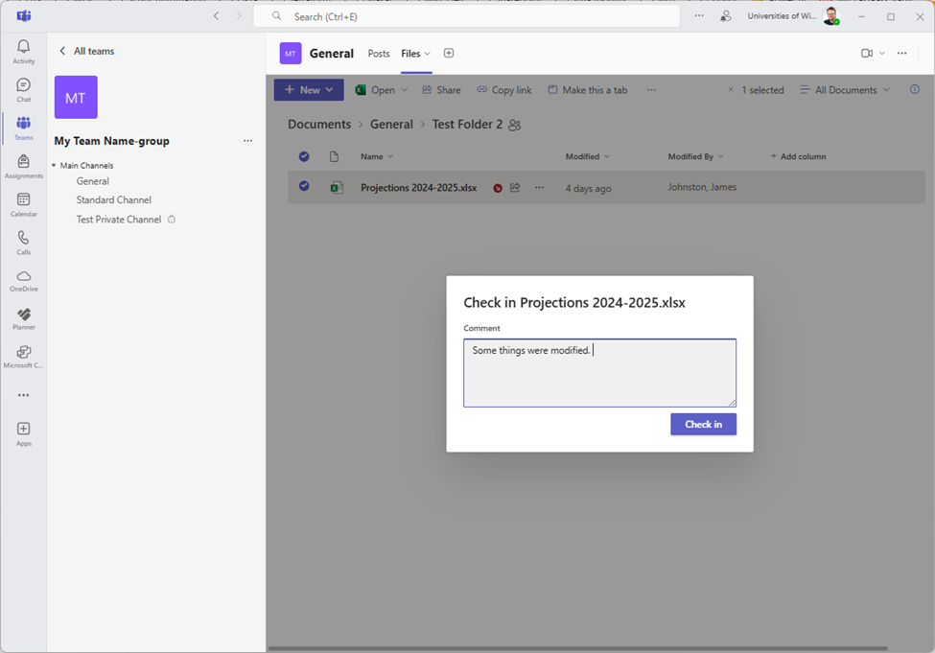Click the Search bar
935x653 pixels.
(x=466, y=16)
